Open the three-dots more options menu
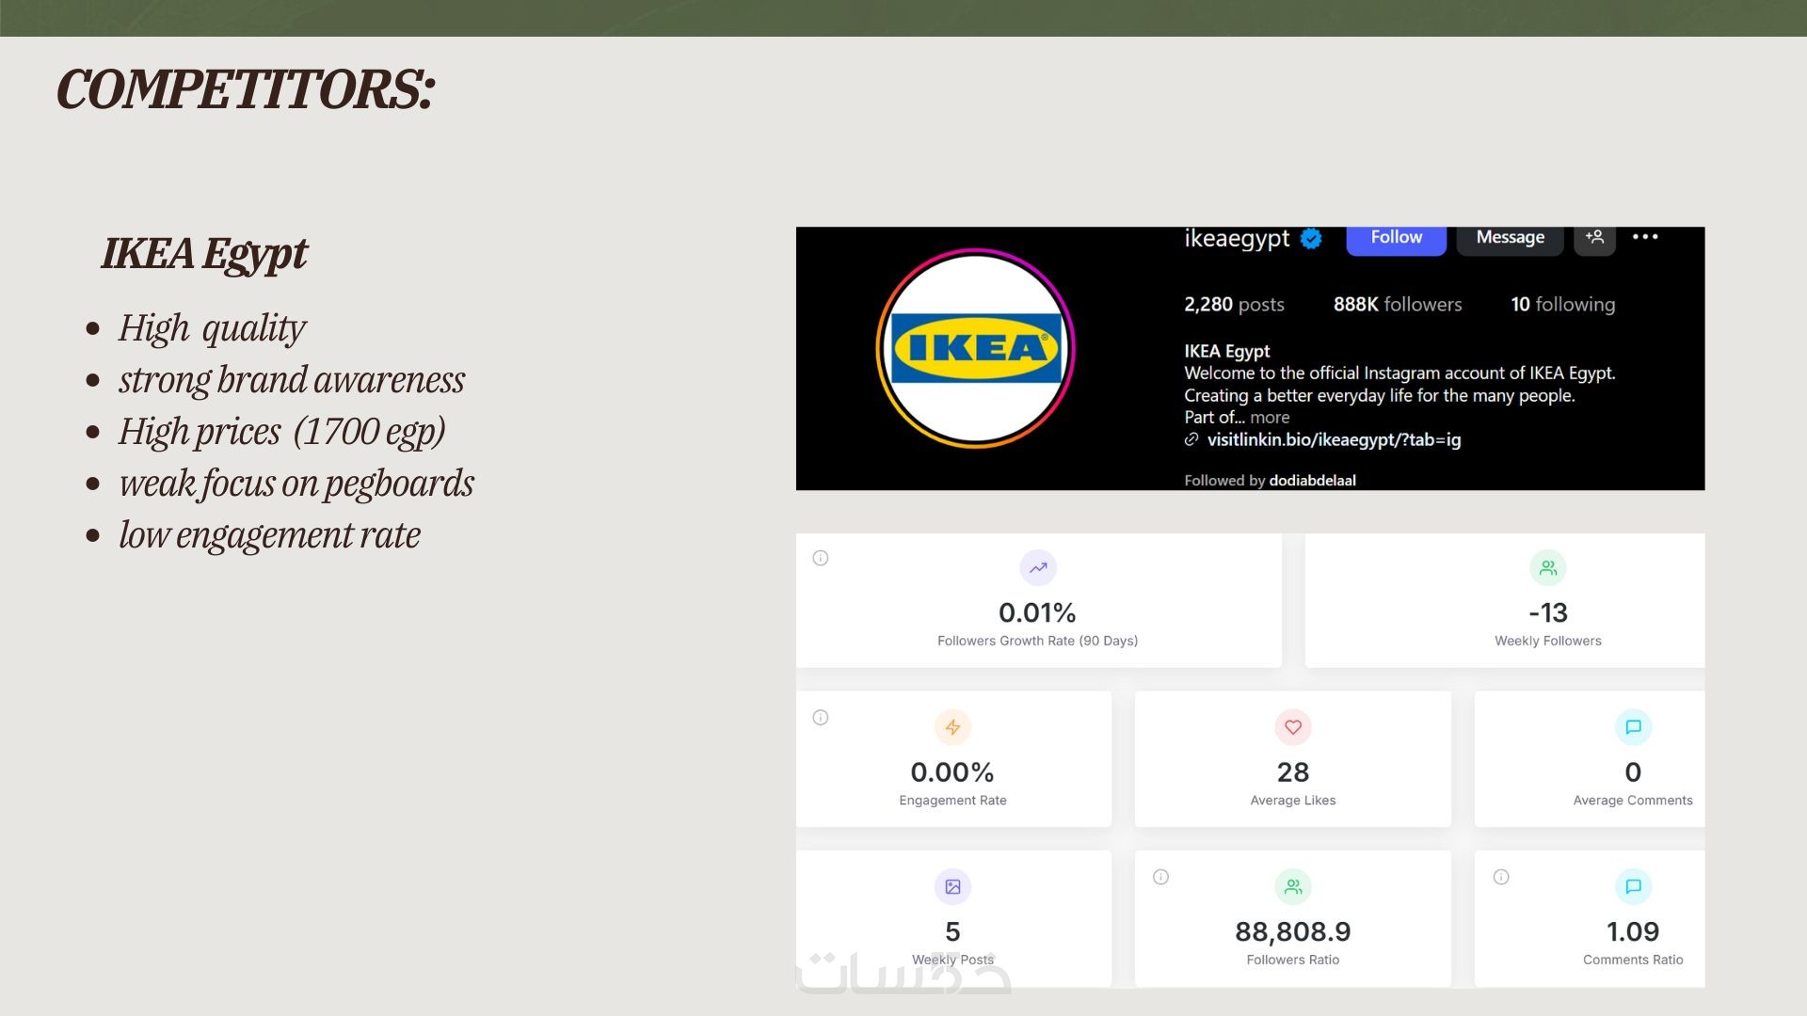 click(1645, 237)
